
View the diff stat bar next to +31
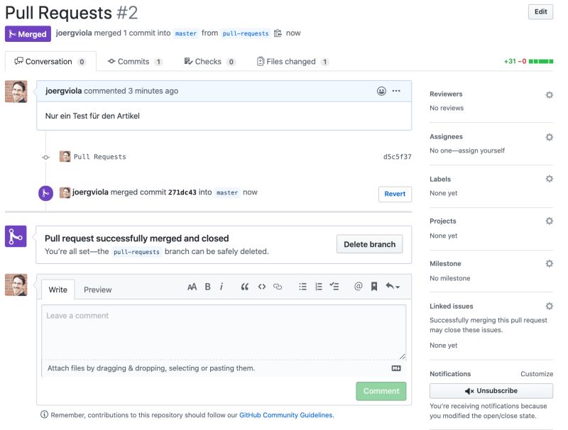coord(542,62)
